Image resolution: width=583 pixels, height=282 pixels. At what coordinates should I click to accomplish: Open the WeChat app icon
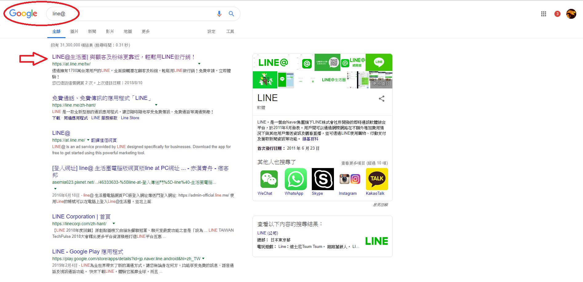(269, 179)
